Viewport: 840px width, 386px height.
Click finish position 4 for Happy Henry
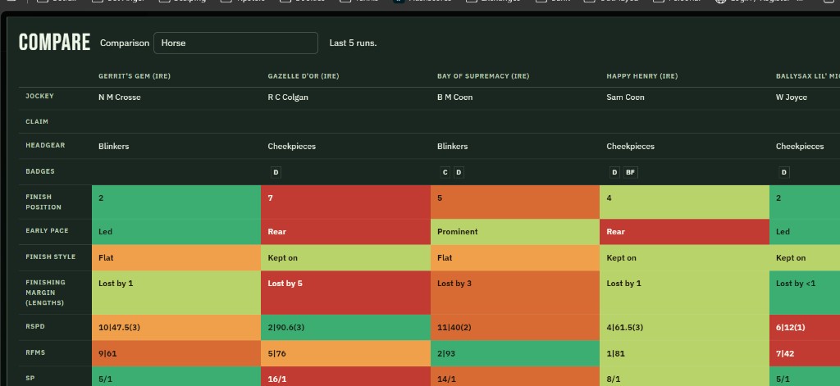point(684,202)
